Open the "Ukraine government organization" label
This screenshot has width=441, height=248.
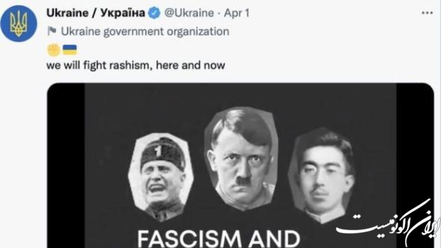(145, 31)
